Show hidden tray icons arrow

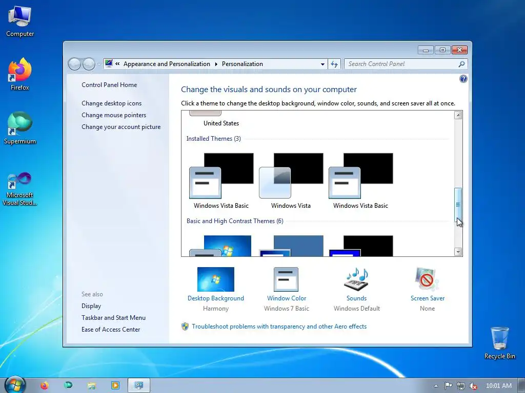tap(436, 386)
